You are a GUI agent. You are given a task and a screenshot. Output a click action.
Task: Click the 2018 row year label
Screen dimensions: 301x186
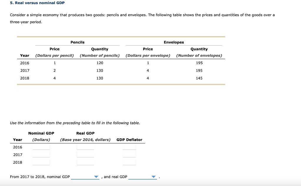point(25,78)
